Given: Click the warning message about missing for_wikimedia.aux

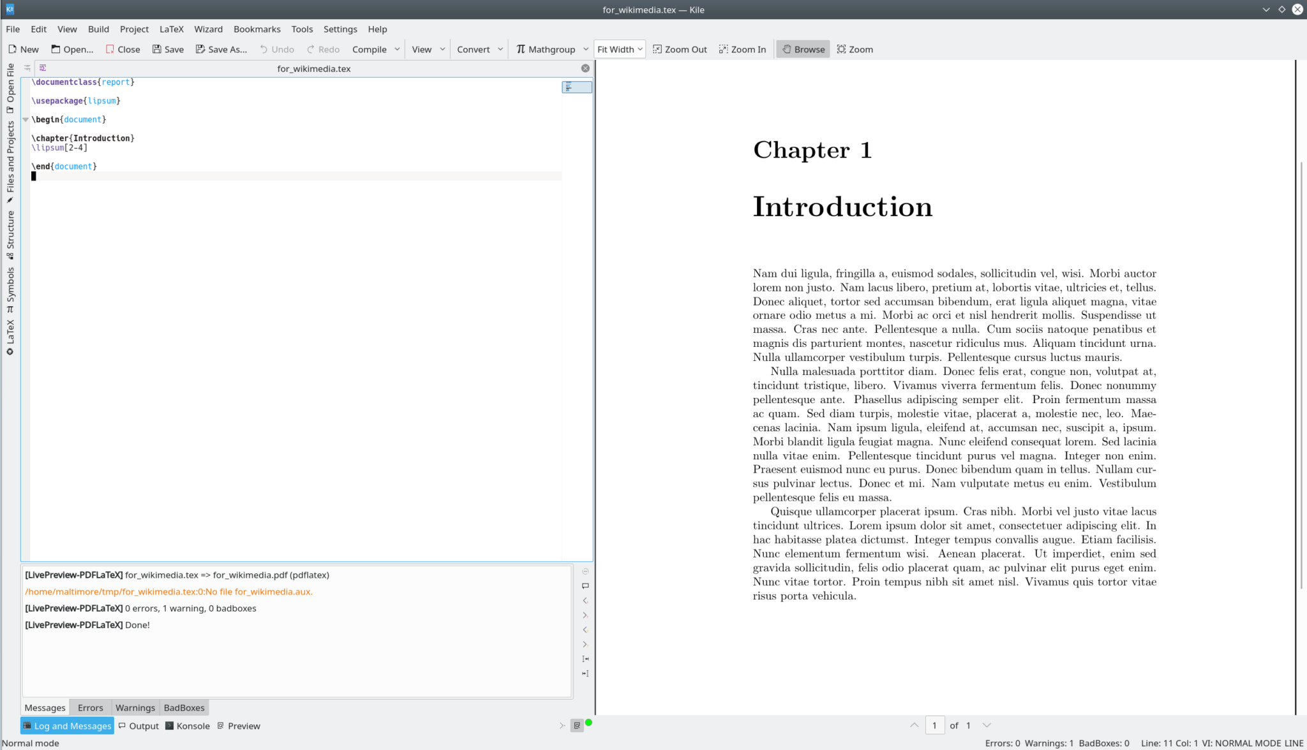Looking at the screenshot, I should click(x=168, y=592).
